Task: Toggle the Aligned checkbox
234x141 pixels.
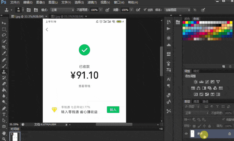Action: (x=145, y=10)
